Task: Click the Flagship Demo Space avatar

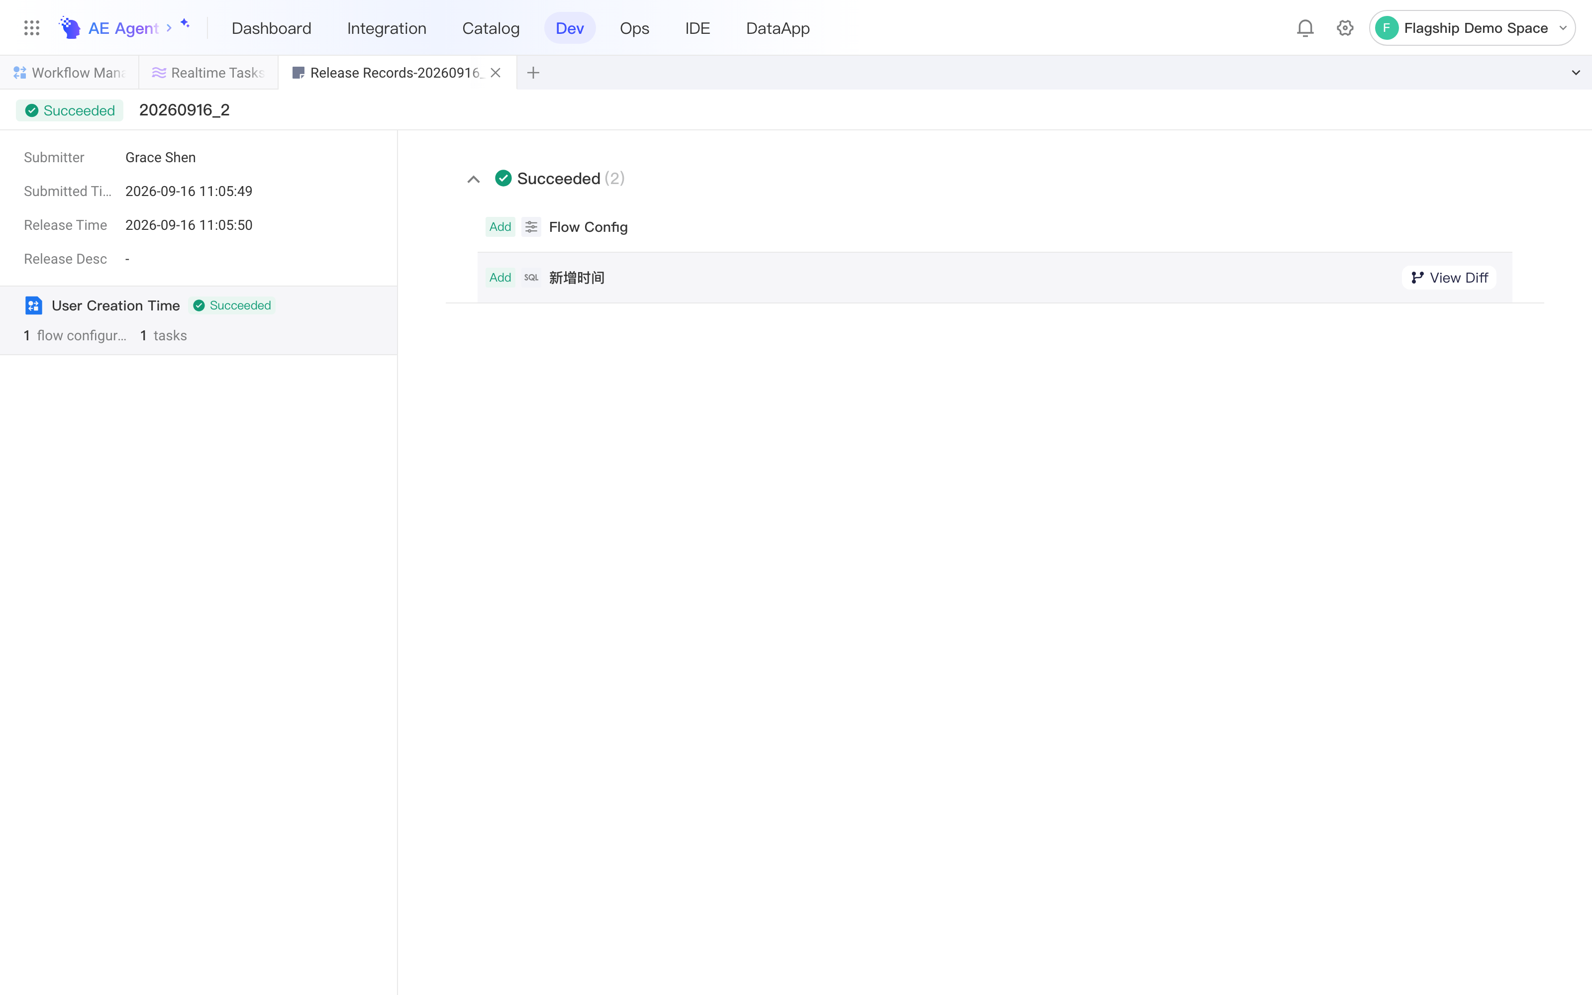Action: [x=1386, y=28]
